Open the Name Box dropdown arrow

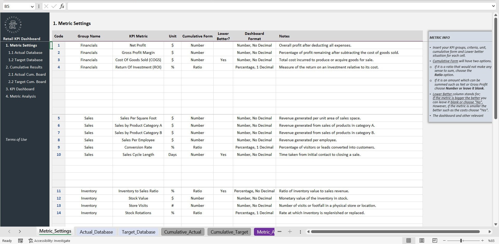[32, 7]
